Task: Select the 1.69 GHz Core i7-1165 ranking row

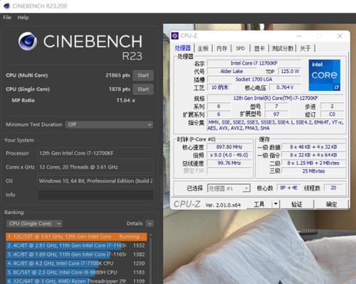Action: click(x=76, y=254)
